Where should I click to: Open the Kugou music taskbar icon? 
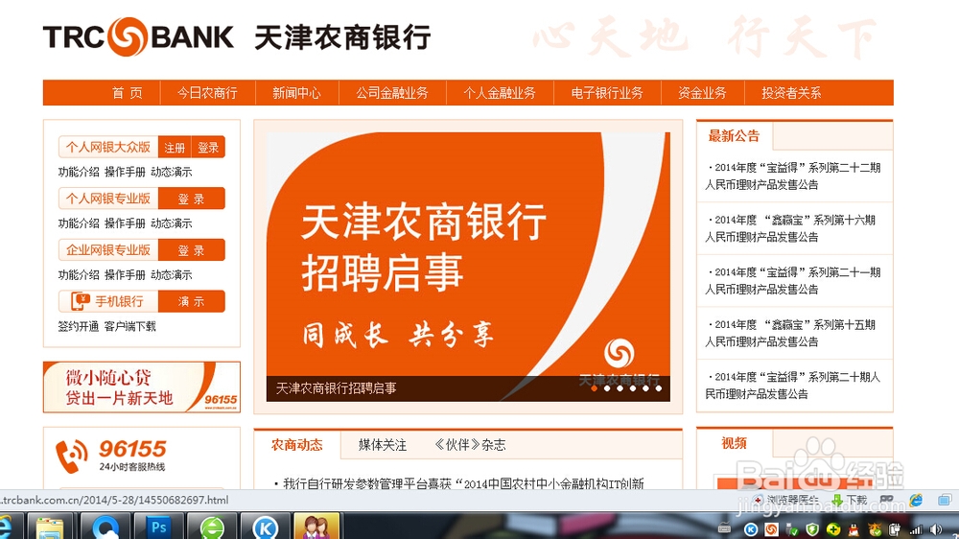pos(265,527)
